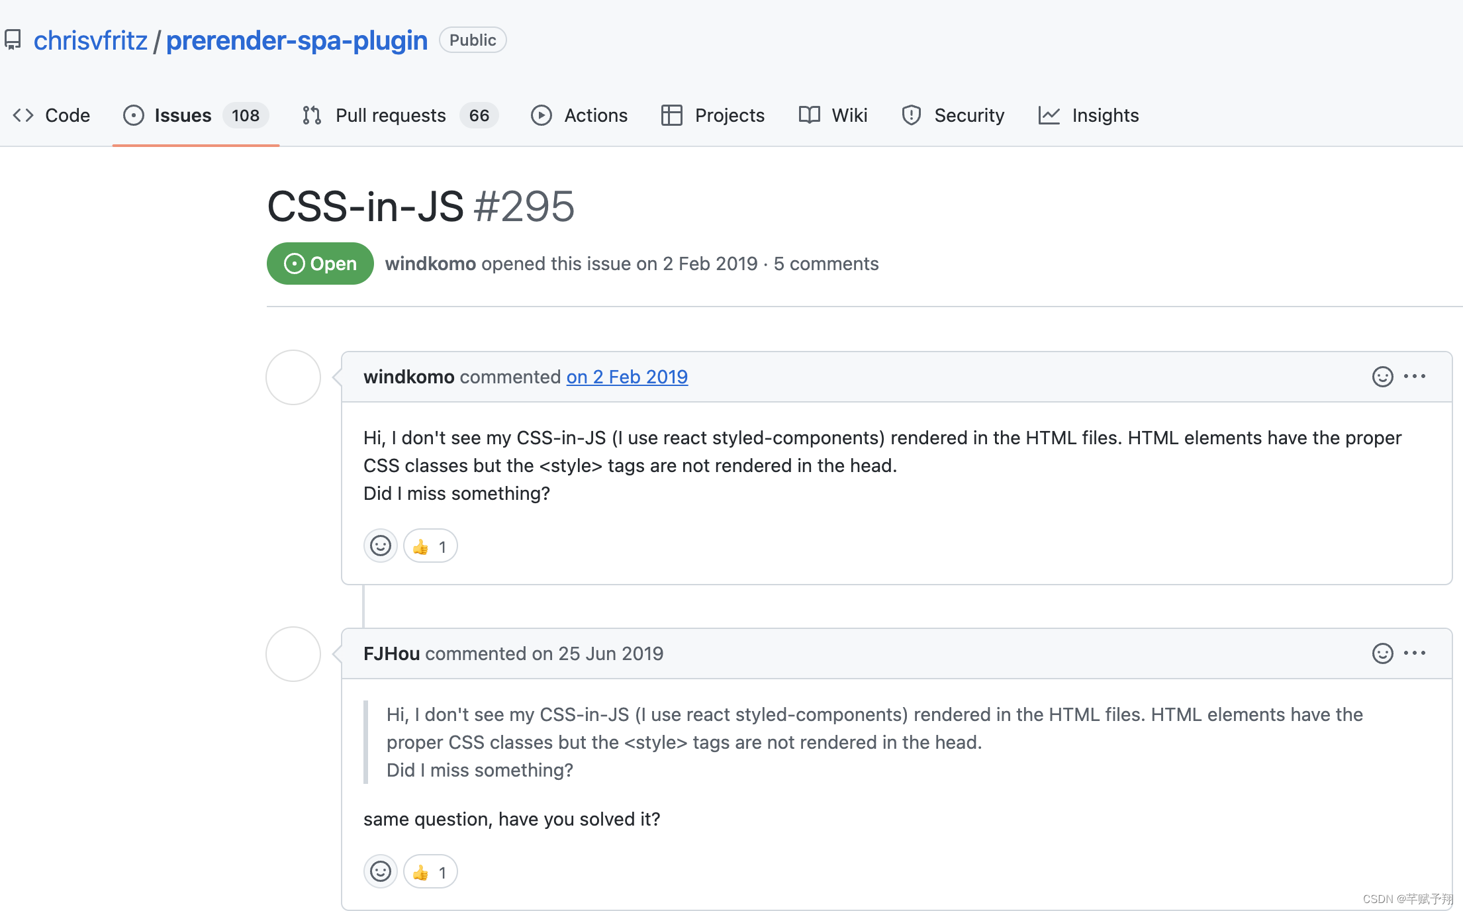Click the "5 comments" text in the header

[x=826, y=264]
